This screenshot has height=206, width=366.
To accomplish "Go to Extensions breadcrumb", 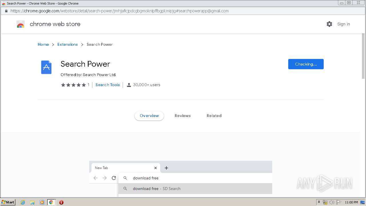I will 67,44.
